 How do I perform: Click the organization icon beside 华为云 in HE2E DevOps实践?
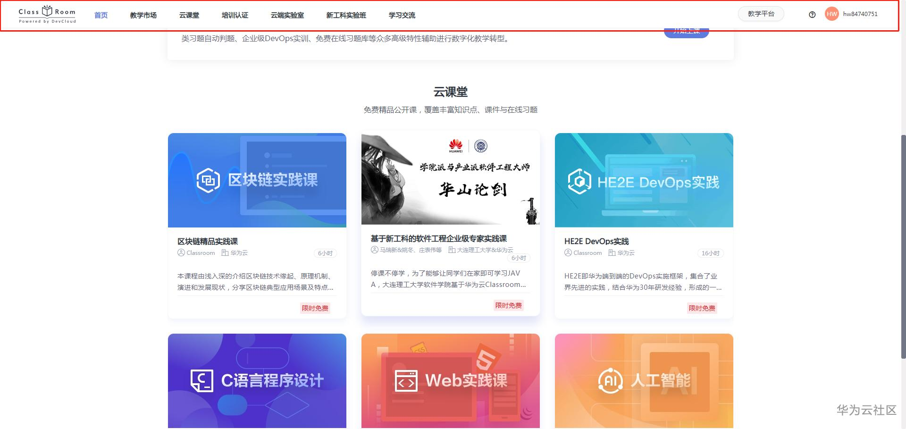[612, 253]
